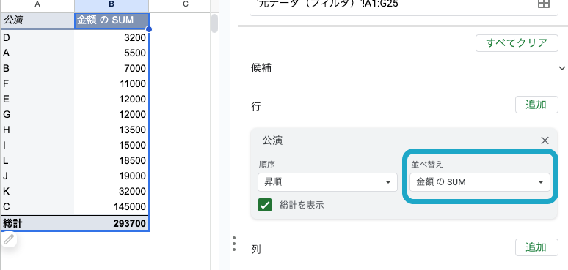The width and height of the screenshot is (568, 270).
Task: Click the row label cell A
Action: tap(37, 53)
